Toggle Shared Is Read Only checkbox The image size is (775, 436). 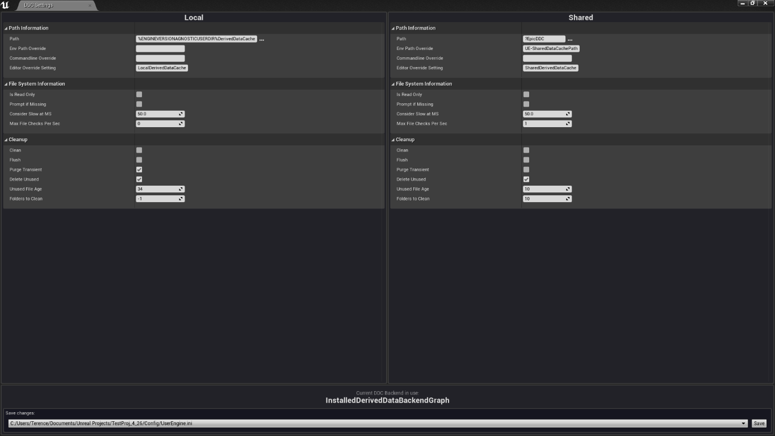(526, 94)
